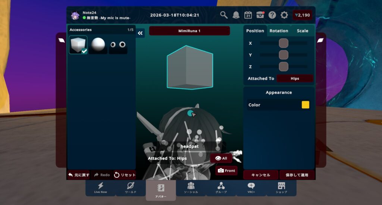Open settings gear icon

tap(284, 15)
